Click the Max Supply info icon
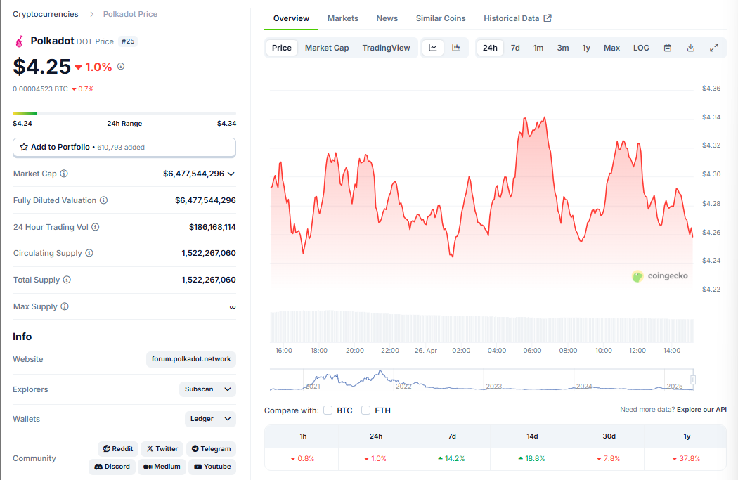 pos(65,306)
